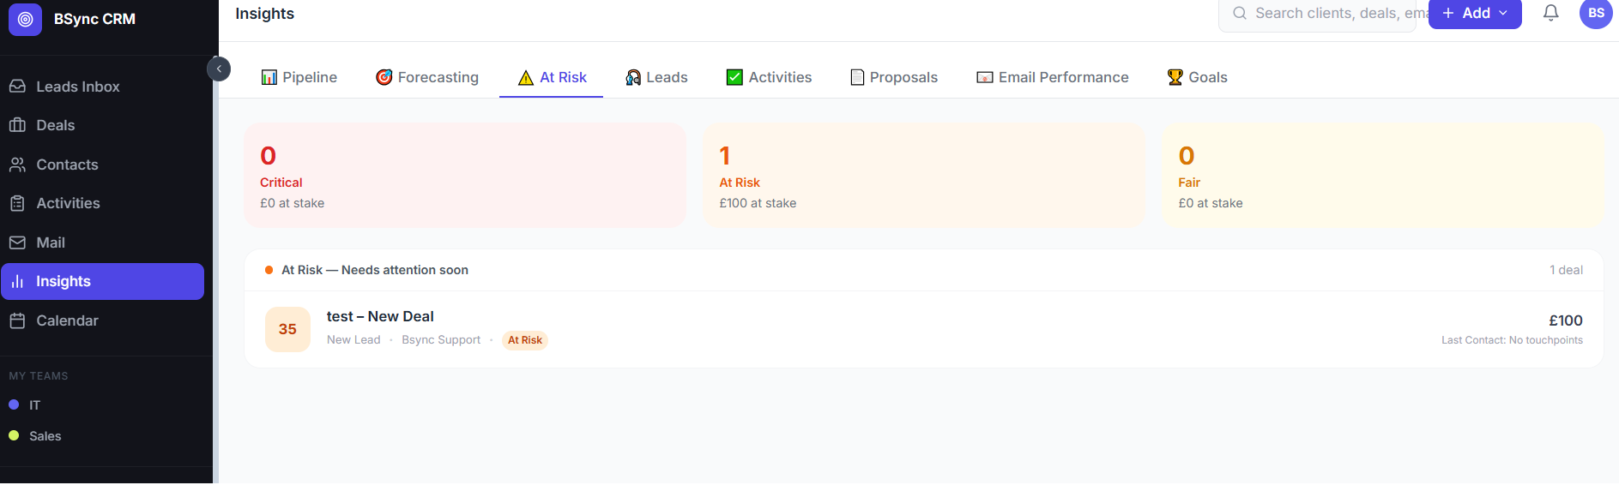
Task: Select the IT team purple dot
Action: pos(14,404)
